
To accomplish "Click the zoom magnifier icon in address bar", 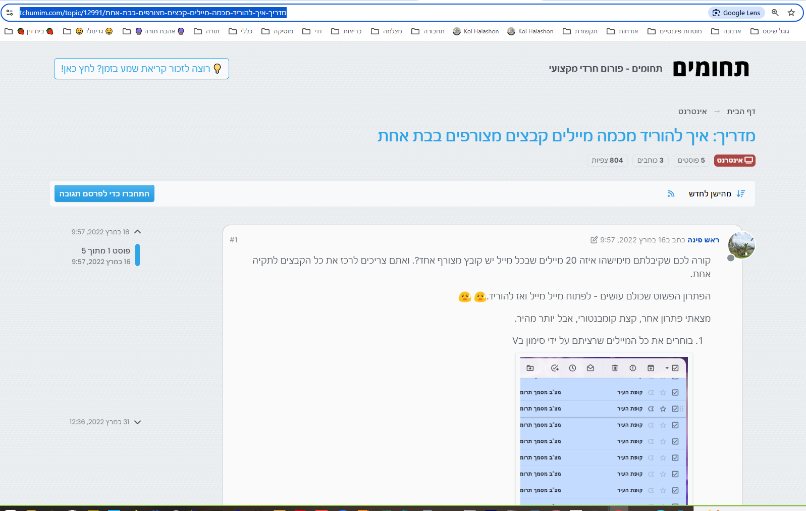I will coord(775,13).
